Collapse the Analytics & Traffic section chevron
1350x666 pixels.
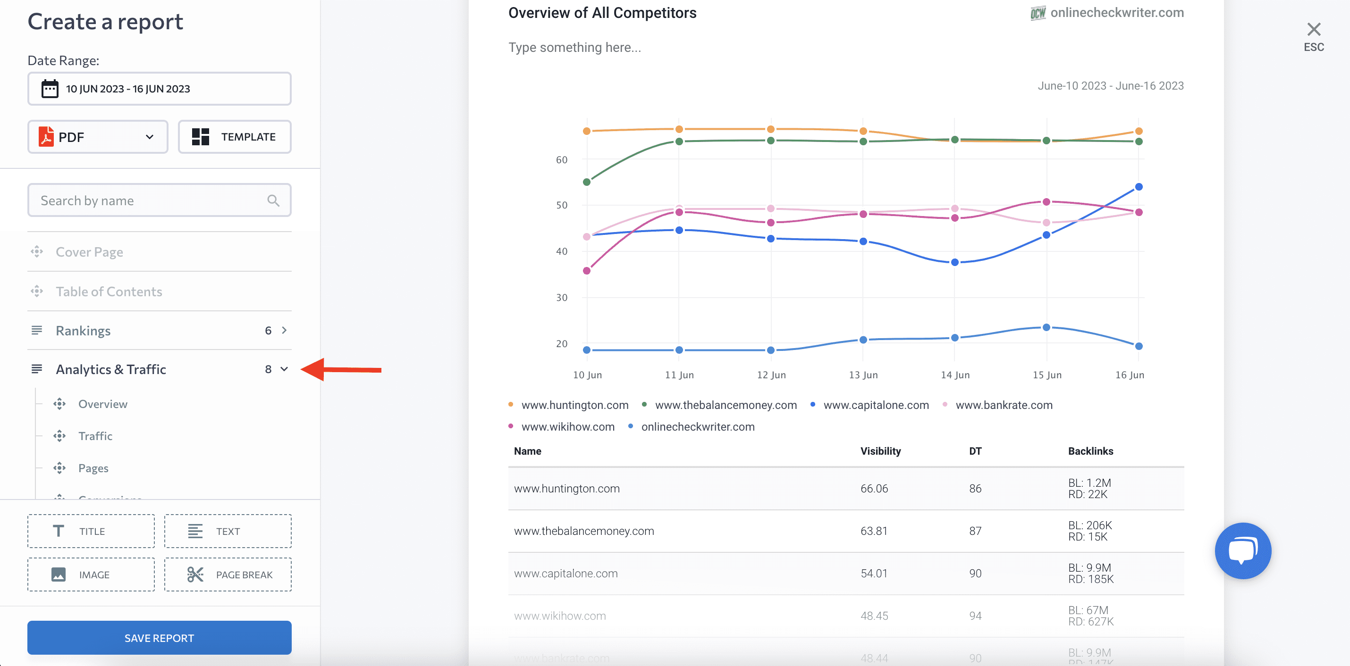pyautogui.click(x=284, y=369)
